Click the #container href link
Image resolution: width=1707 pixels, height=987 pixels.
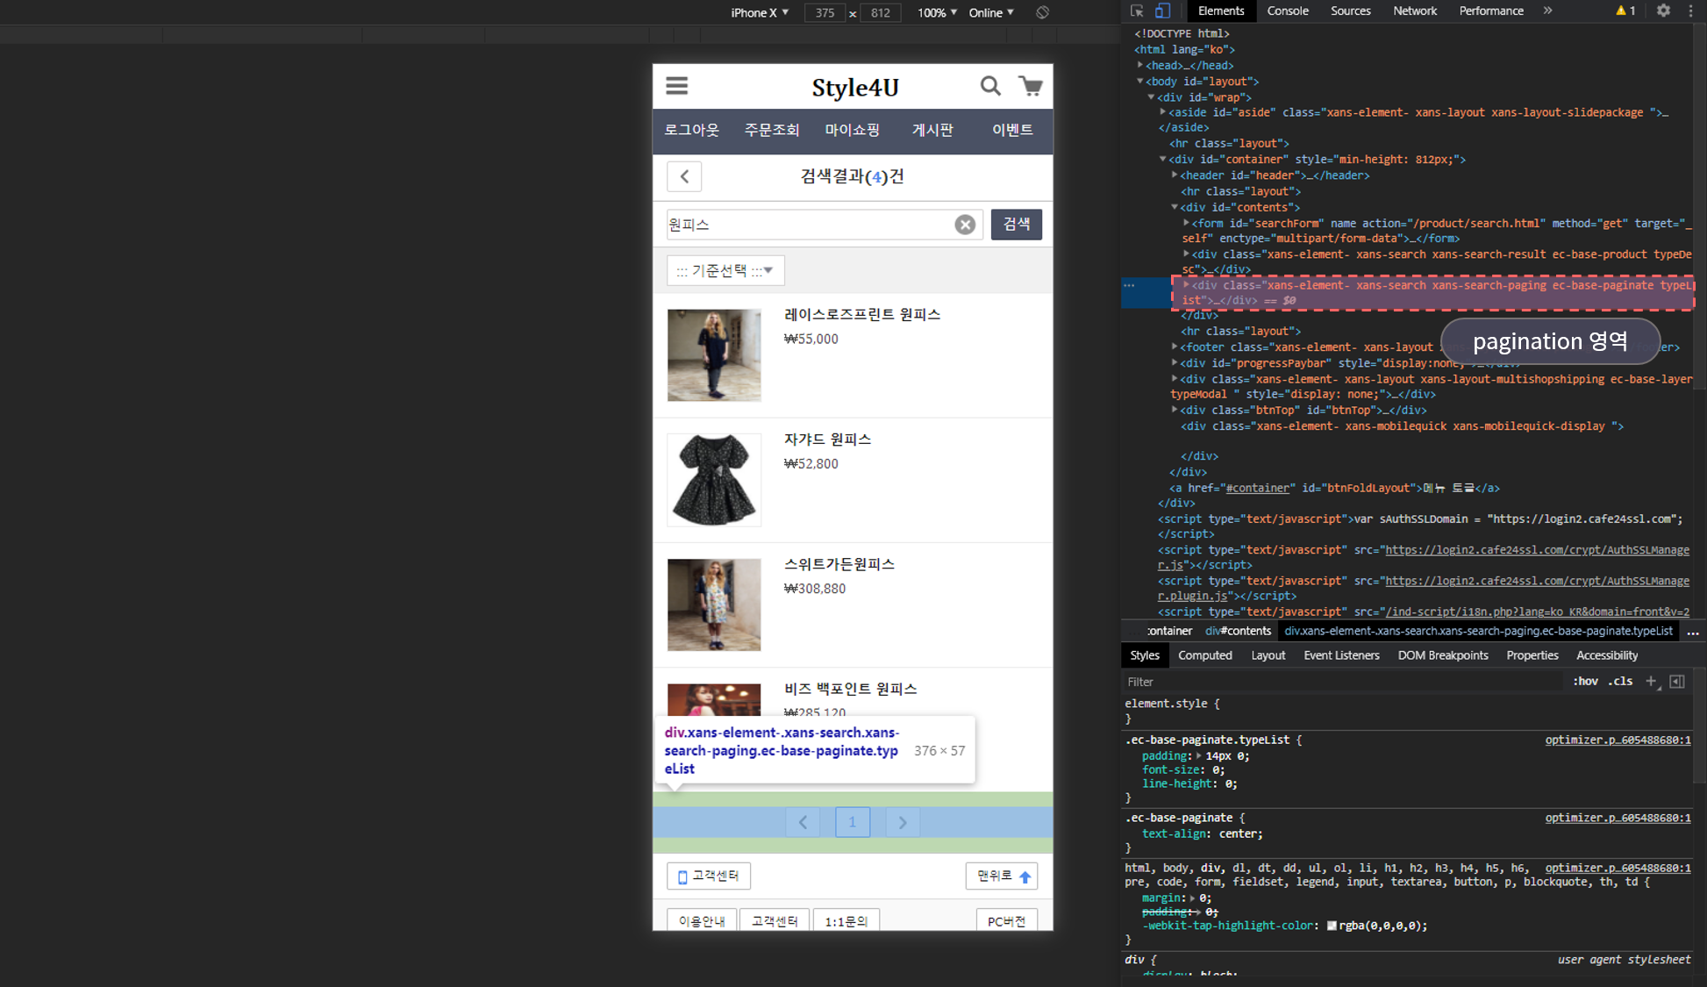click(x=1257, y=488)
